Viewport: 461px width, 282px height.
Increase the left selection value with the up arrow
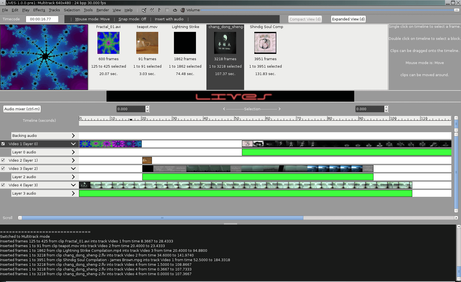[x=147, y=107]
